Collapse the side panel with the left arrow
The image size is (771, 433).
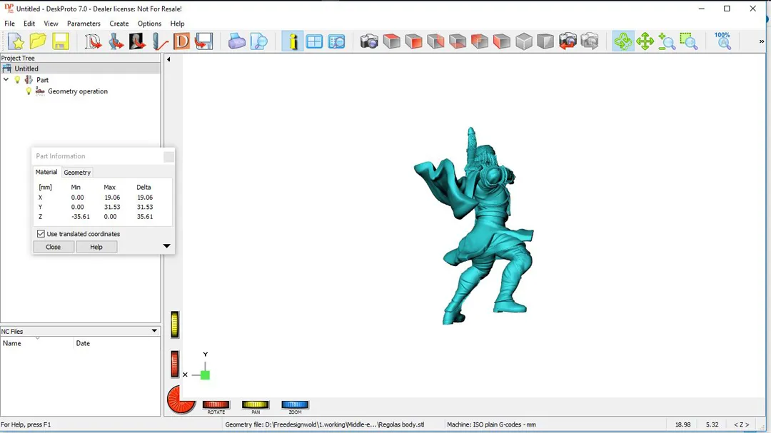tap(168, 59)
